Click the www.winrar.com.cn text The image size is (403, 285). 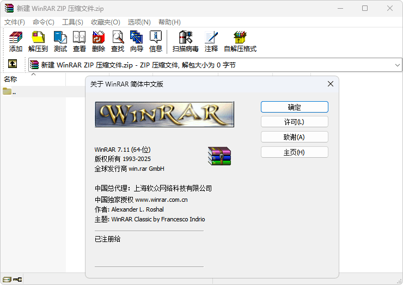coord(161,200)
